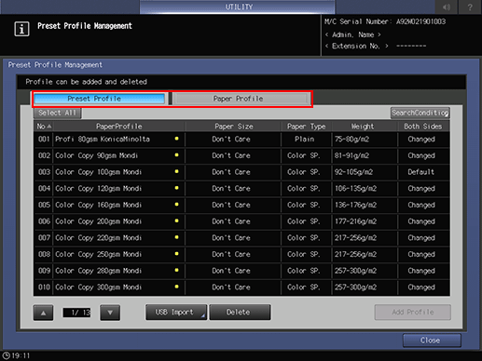
Task: Select row 005 Color Copy 160gsm Mondi
Action: (x=241, y=205)
